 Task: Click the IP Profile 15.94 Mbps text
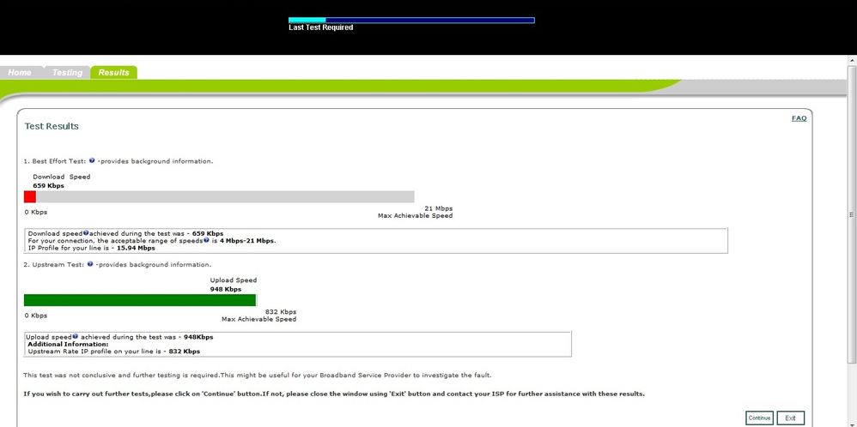coord(91,248)
